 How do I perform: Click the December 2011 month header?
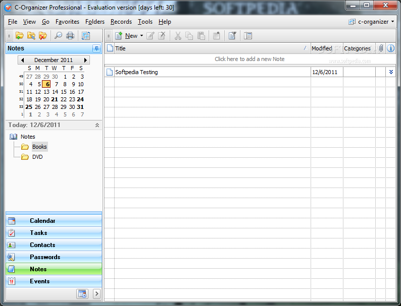click(x=54, y=60)
